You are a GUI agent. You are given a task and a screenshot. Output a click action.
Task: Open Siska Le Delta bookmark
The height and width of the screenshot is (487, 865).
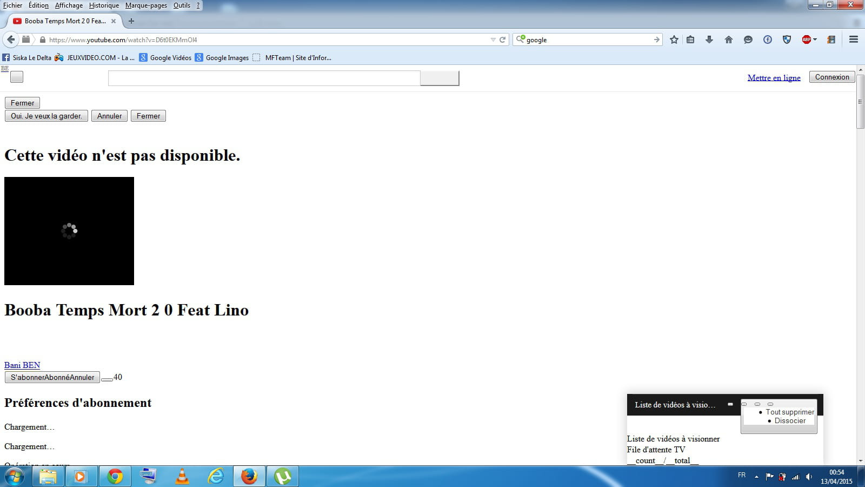point(26,57)
